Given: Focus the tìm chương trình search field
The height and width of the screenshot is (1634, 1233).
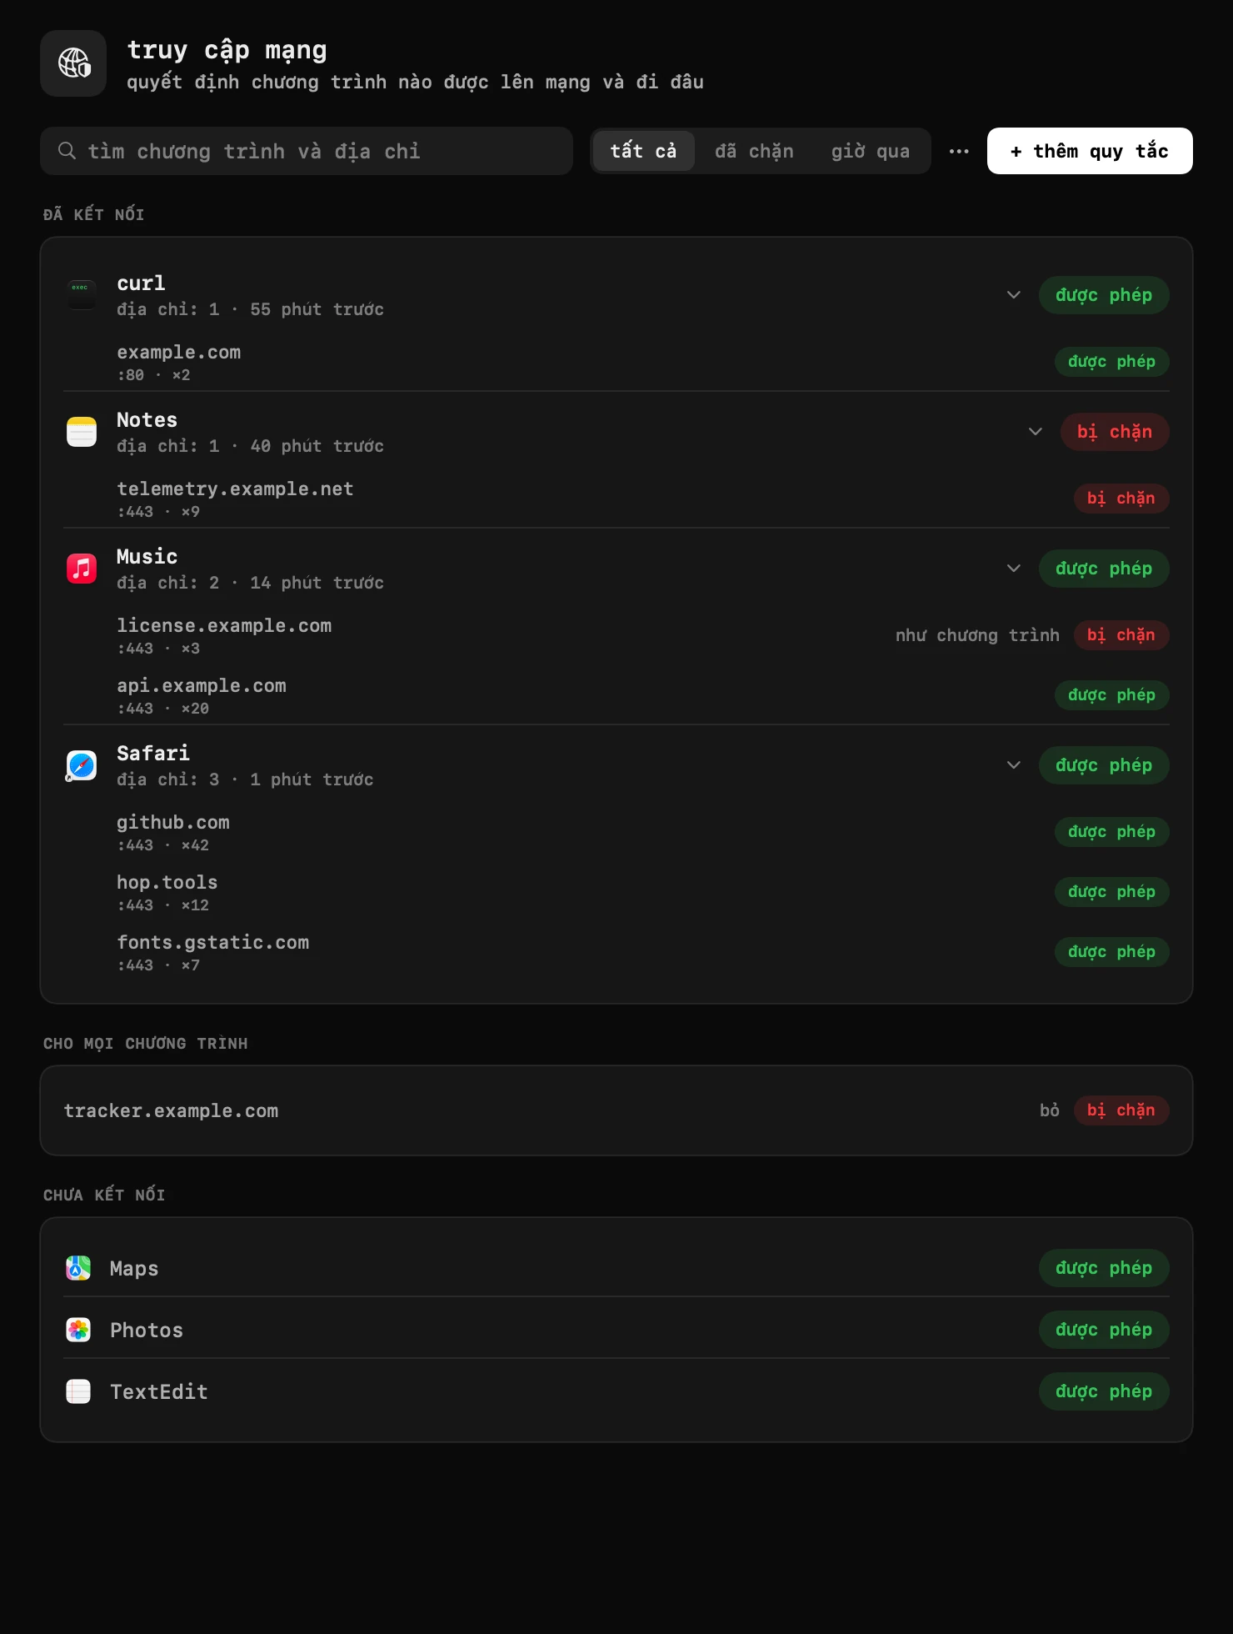Looking at the screenshot, I should 307,151.
